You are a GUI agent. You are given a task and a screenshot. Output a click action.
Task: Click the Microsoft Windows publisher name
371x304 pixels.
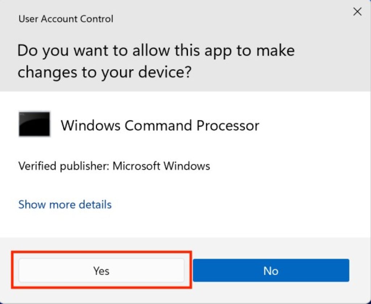161,166
